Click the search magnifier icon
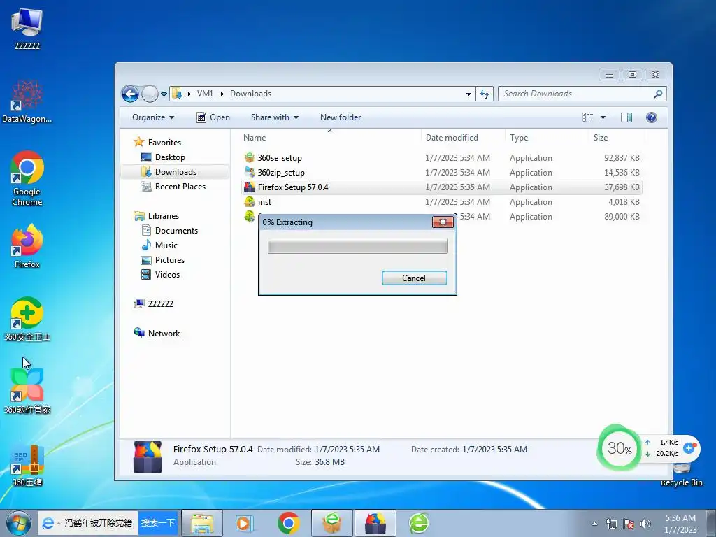 click(x=658, y=94)
